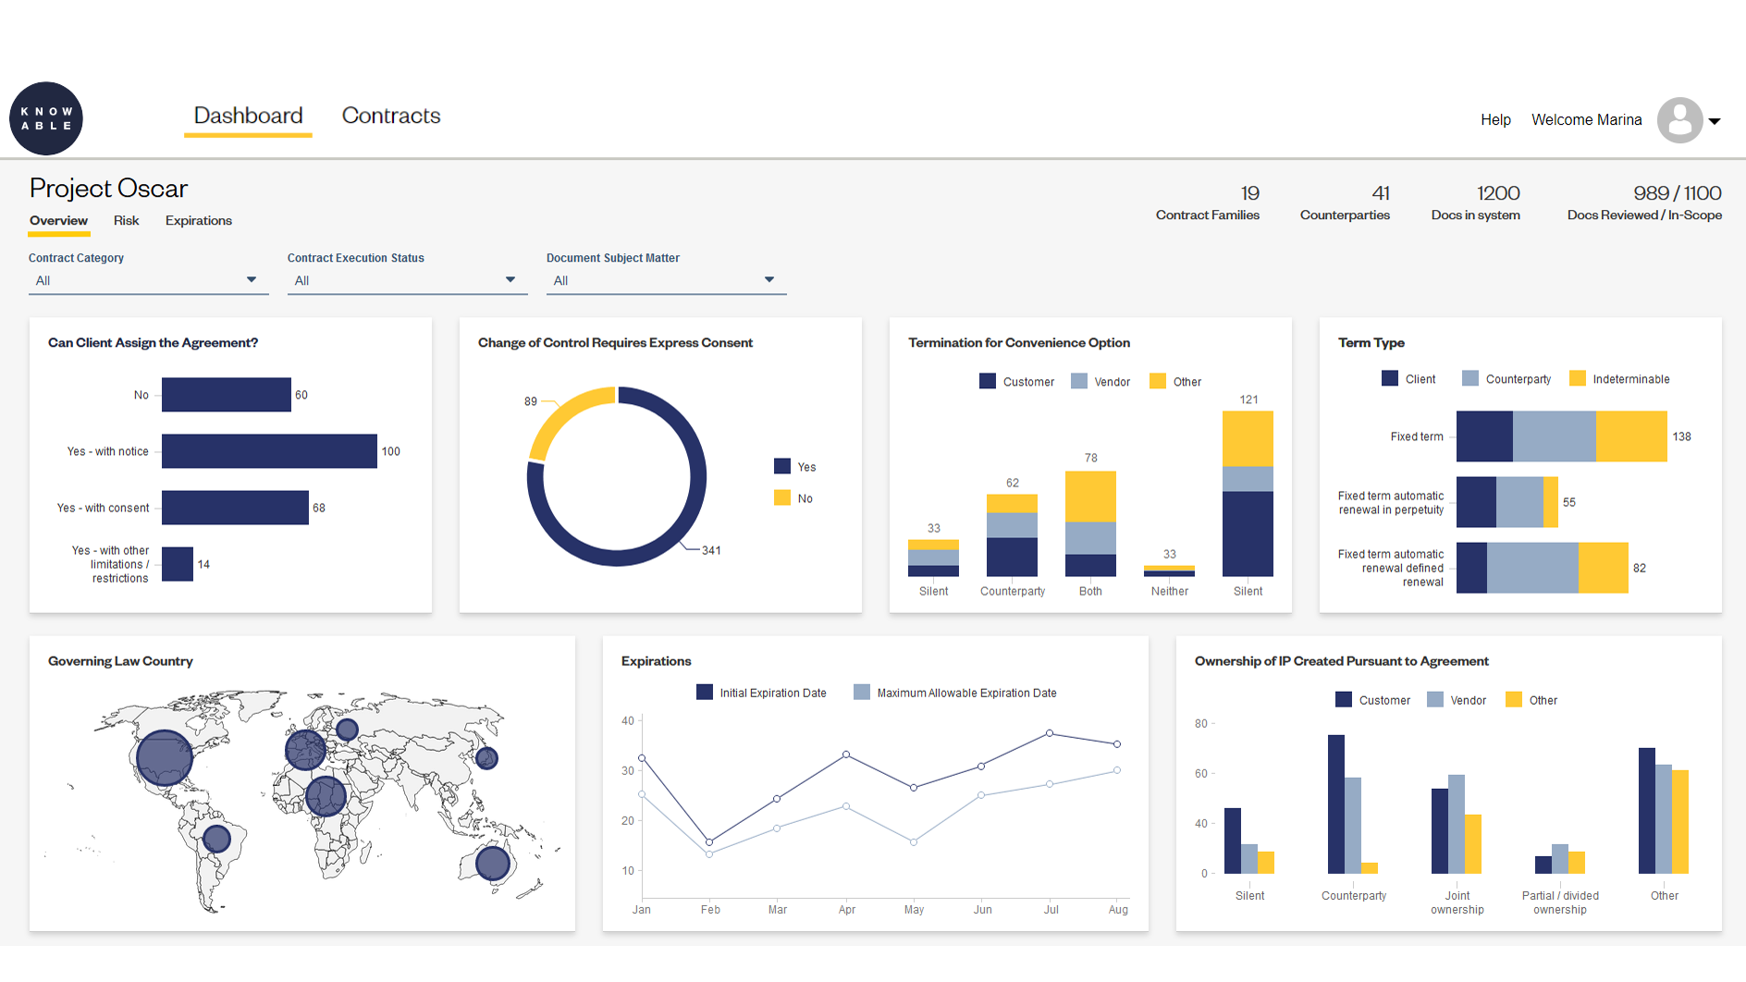Click the North America map bubble

click(x=165, y=758)
